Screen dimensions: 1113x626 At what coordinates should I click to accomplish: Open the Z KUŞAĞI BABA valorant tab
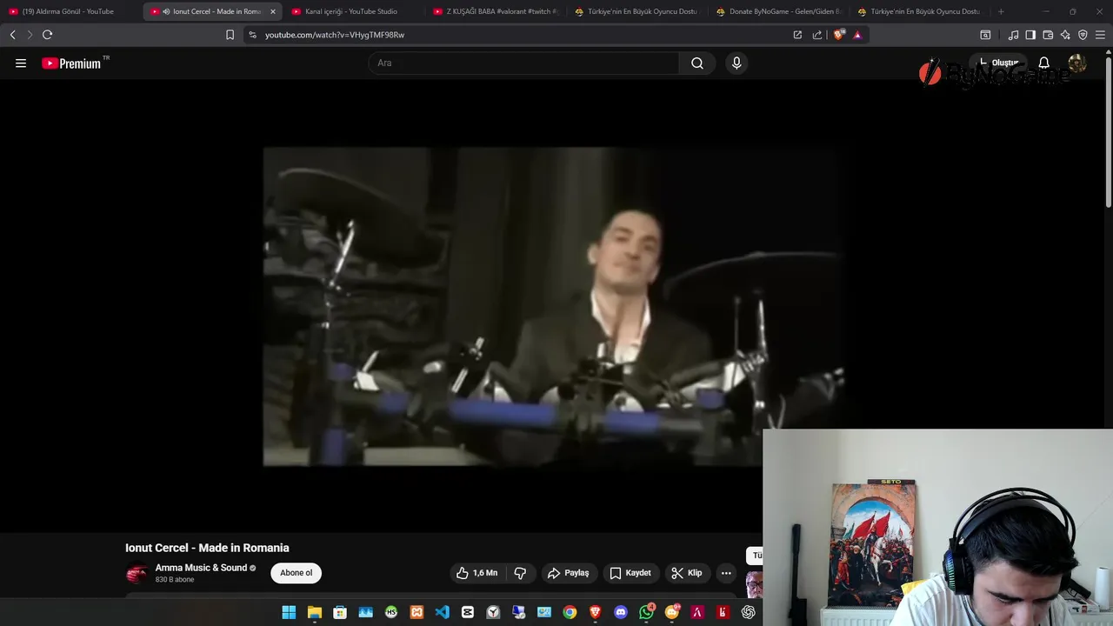(x=496, y=11)
